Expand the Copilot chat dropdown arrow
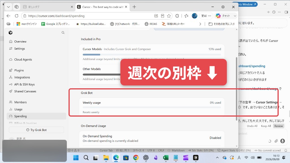The width and height of the screenshot is (290, 163). click(235, 16)
